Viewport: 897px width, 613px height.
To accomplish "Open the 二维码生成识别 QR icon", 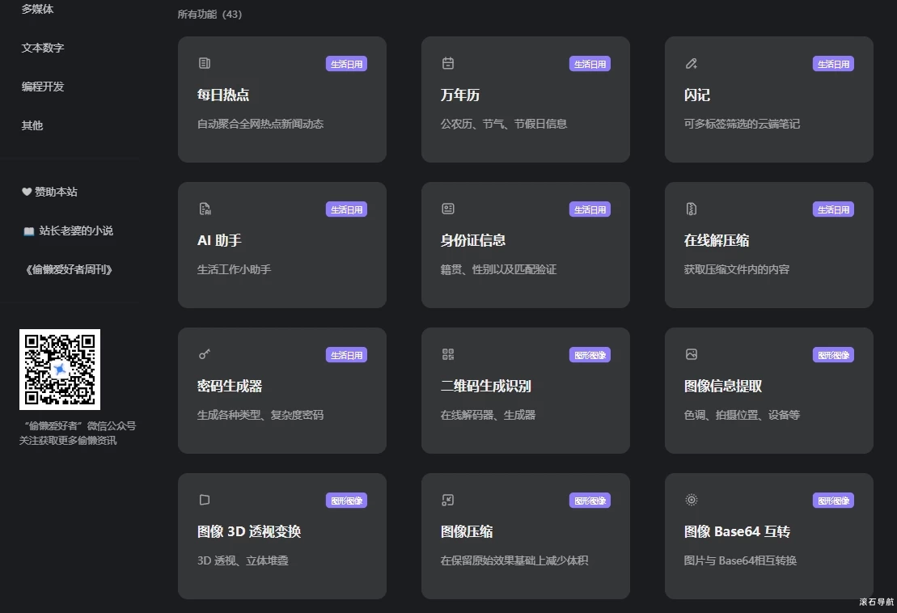I will [x=447, y=354].
